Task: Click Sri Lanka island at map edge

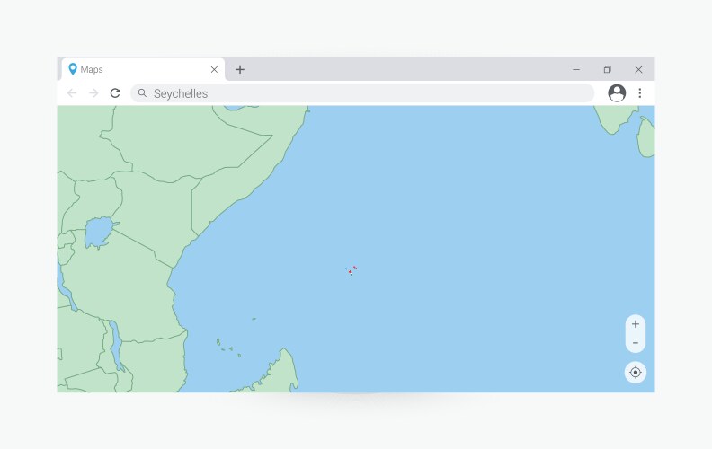Action: (x=647, y=135)
